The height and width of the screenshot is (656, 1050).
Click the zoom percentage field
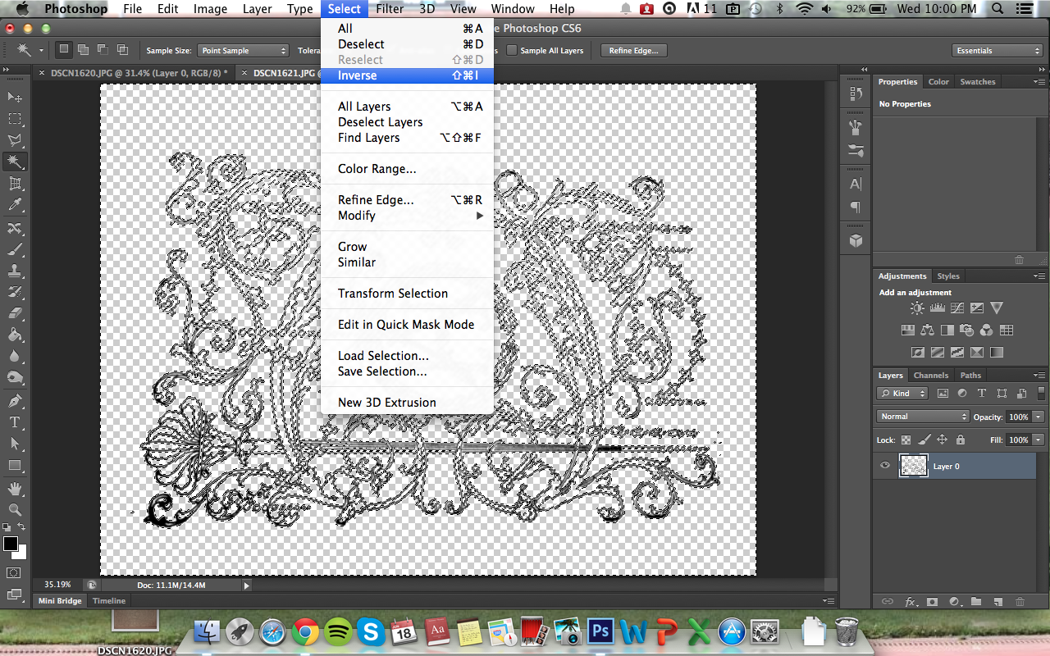click(57, 585)
